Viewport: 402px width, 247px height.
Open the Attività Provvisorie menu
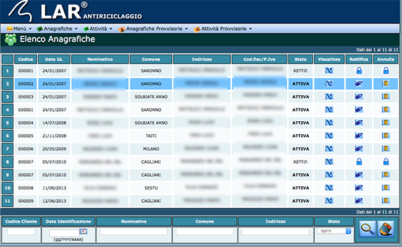(x=223, y=29)
